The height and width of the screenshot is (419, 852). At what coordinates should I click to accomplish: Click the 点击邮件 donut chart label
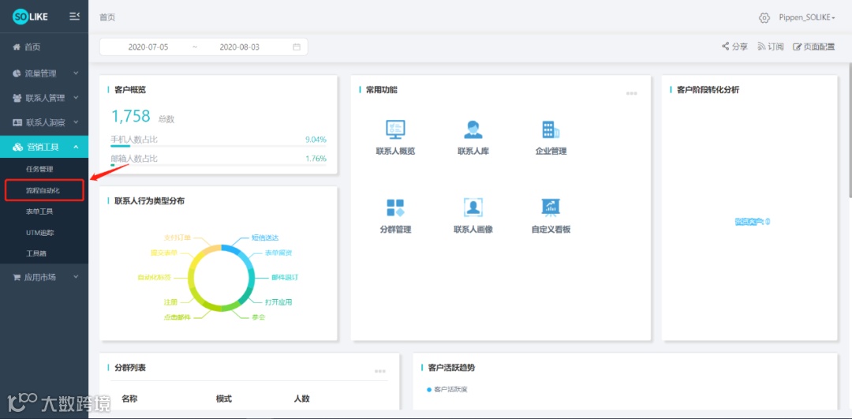click(177, 317)
